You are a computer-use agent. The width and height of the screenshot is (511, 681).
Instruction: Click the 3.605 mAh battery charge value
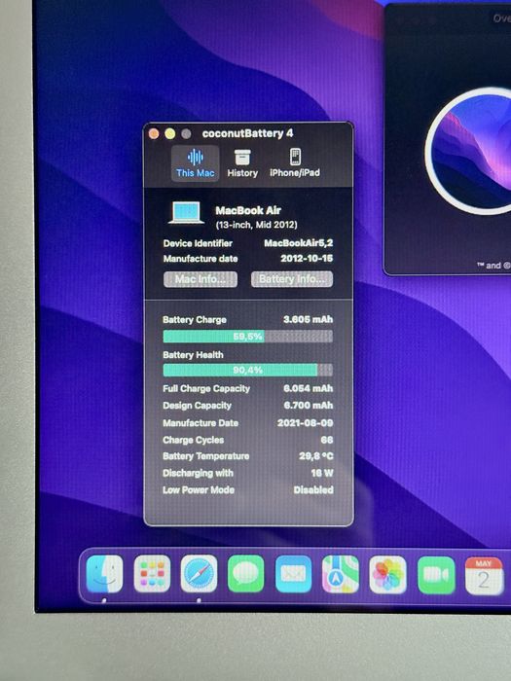[x=309, y=319]
